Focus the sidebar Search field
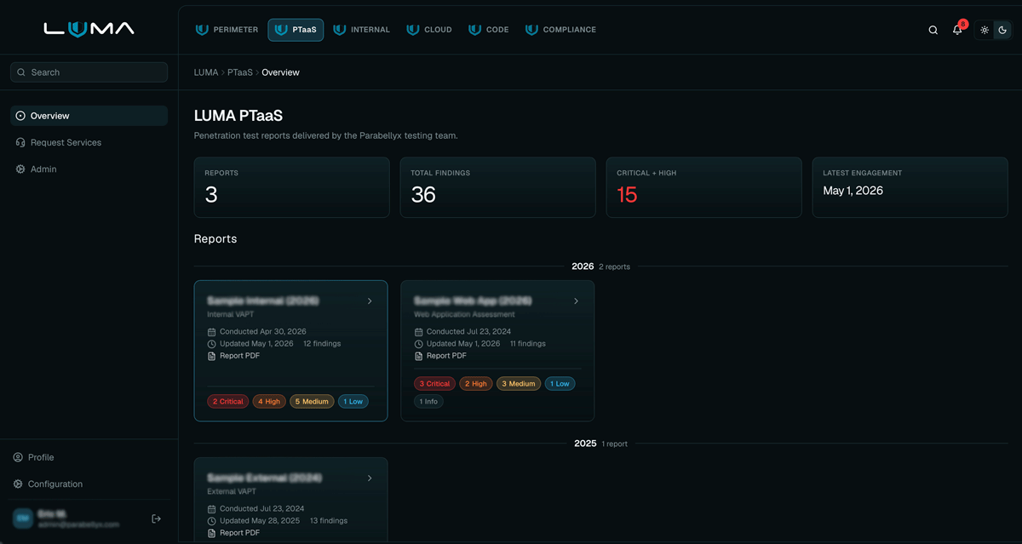The width and height of the screenshot is (1022, 544). click(89, 72)
